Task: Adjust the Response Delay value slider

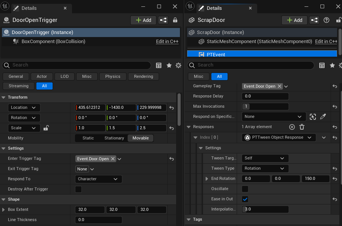Action: pyautogui.click(x=265, y=96)
